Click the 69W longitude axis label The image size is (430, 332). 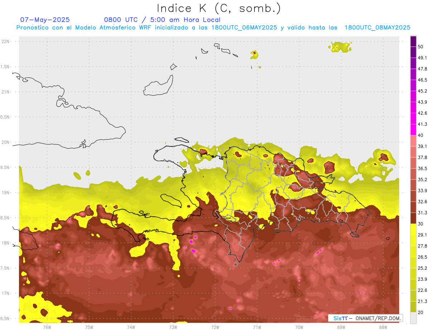pyautogui.click(x=341, y=327)
